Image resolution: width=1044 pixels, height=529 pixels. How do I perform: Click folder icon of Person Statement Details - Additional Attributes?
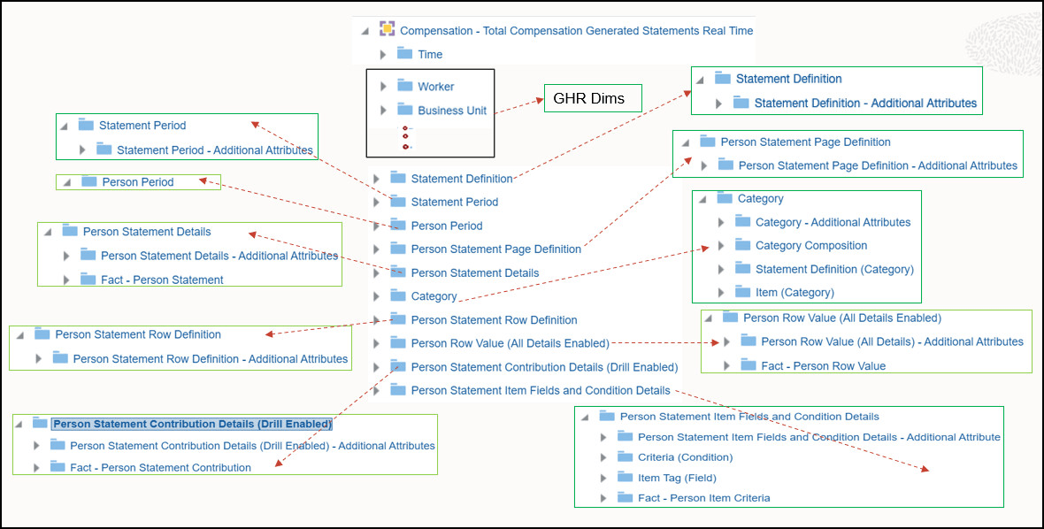(x=88, y=255)
